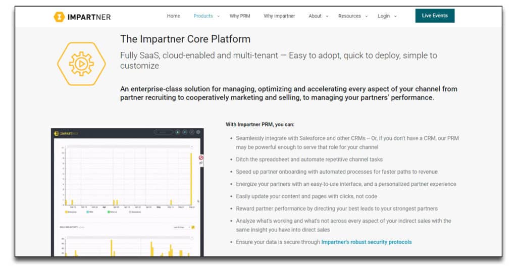Screen dimensions: 517x266
Task: Click the search field in the dashboard header
Action: point(164,132)
